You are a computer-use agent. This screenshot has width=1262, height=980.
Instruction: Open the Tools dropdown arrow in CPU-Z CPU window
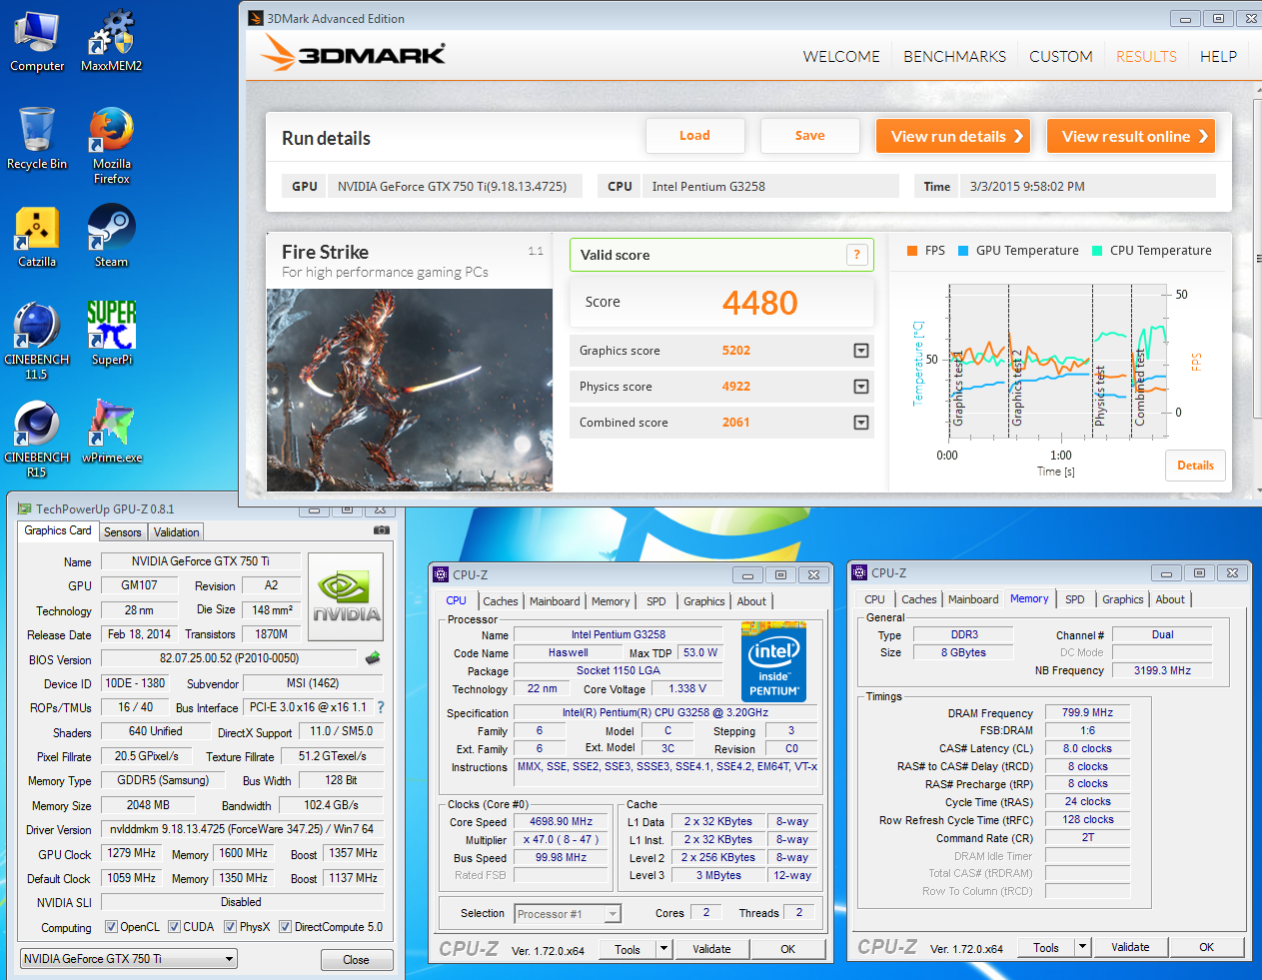(x=664, y=949)
